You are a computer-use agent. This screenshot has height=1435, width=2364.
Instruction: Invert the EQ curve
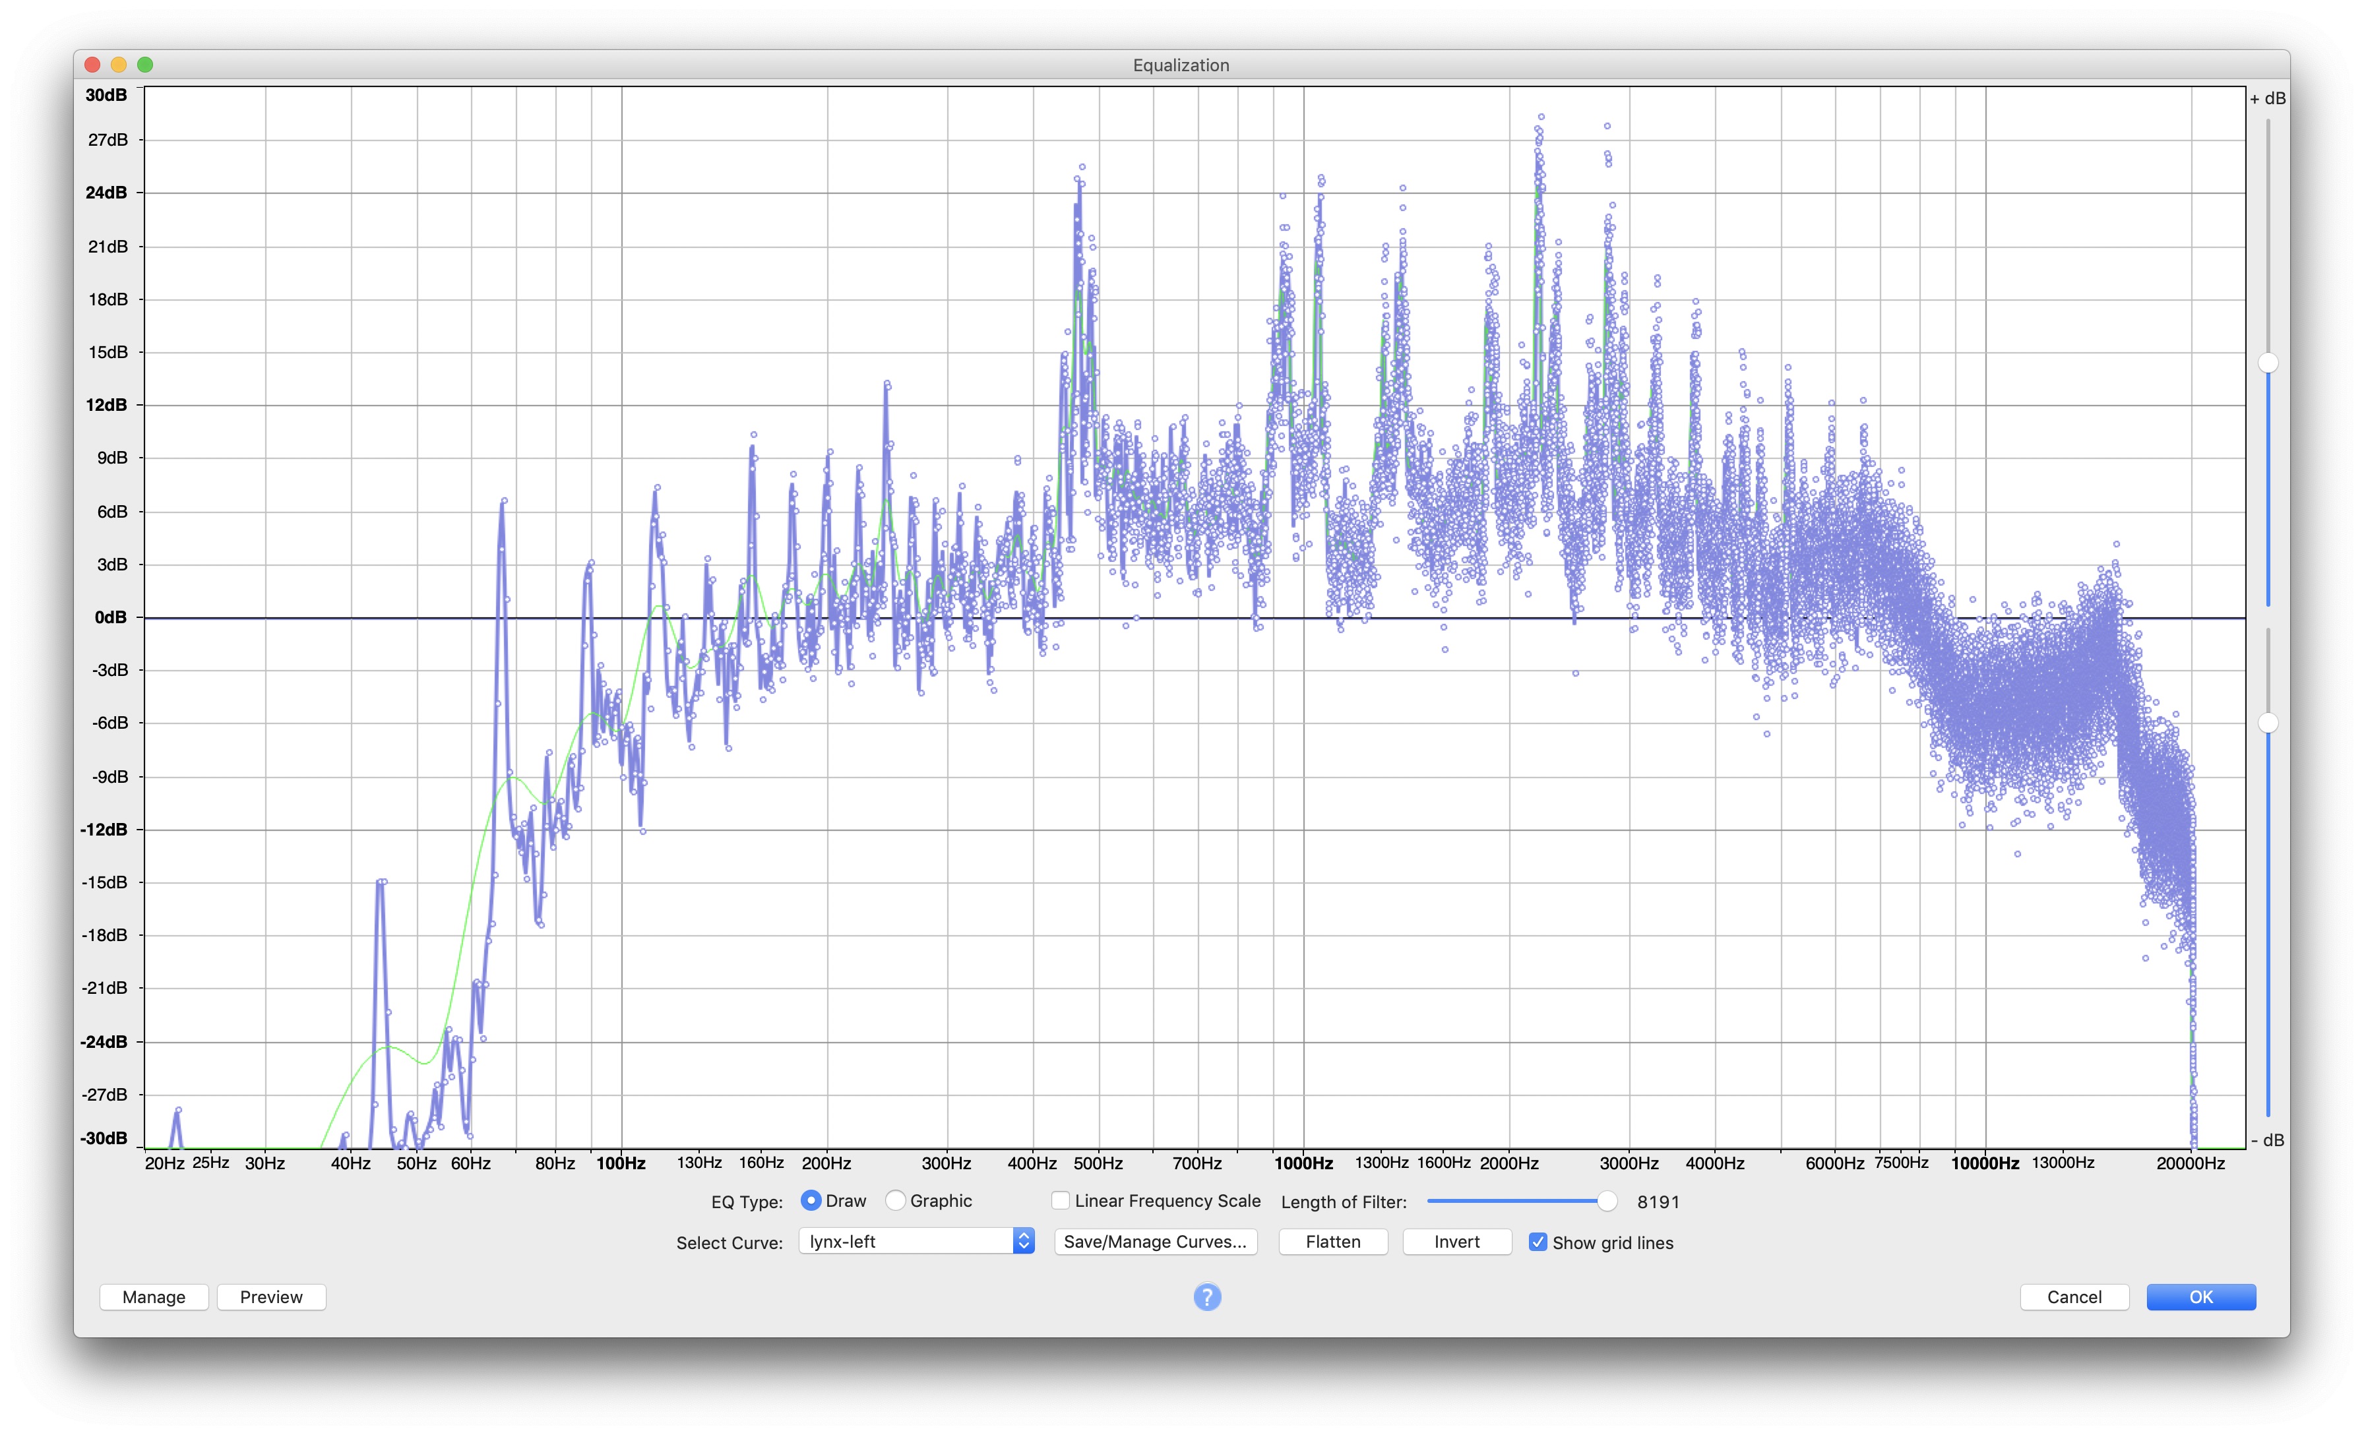[1456, 1241]
